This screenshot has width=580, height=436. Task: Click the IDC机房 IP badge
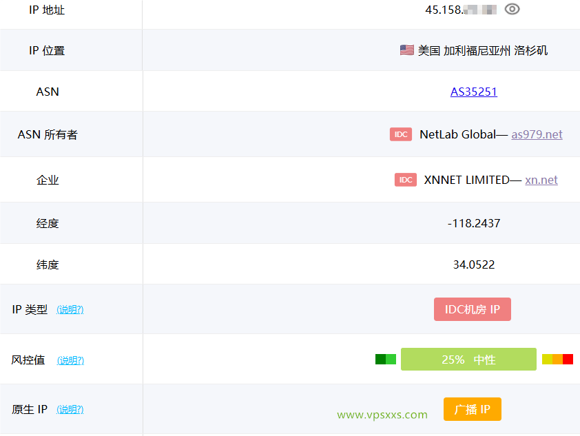[x=473, y=309]
